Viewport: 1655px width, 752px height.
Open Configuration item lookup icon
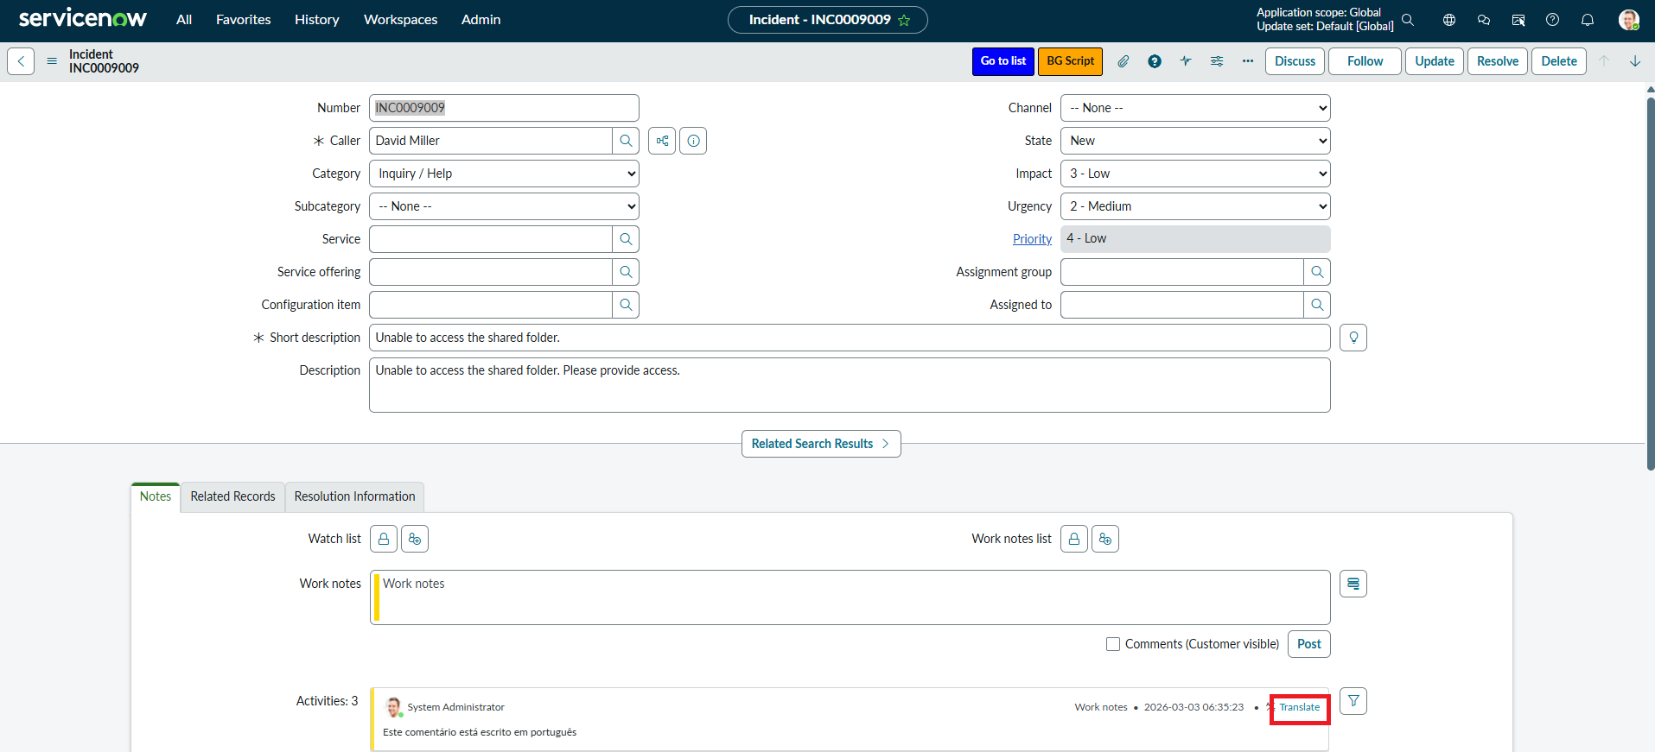(626, 305)
